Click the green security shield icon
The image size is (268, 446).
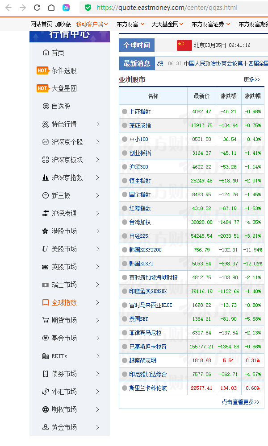tap(88, 8)
